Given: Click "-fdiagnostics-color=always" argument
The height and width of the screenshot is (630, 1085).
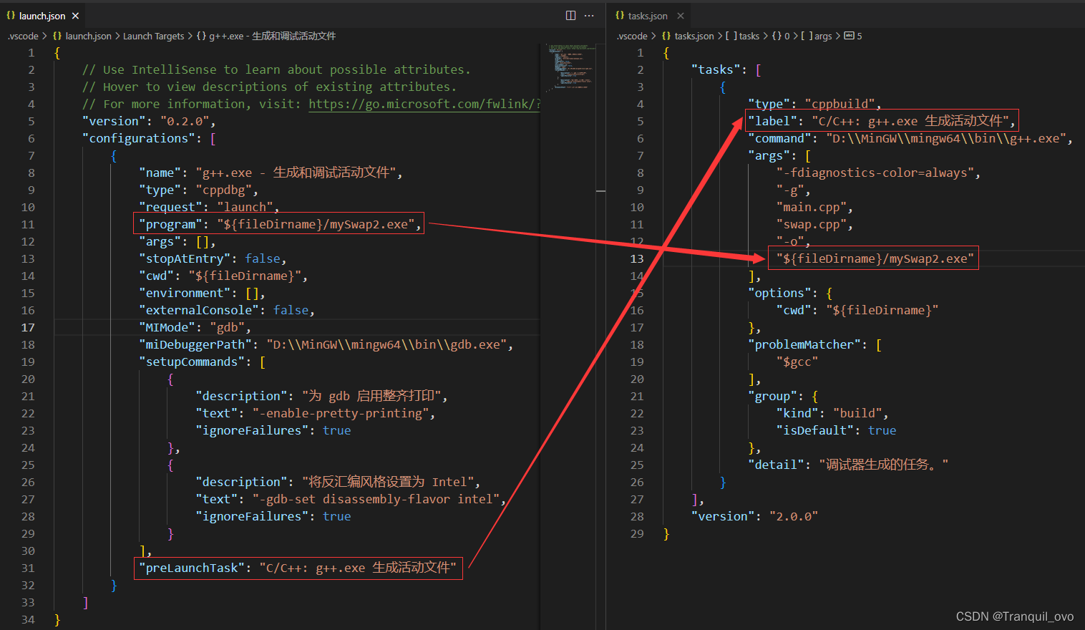Looking at the screenshot, I should (876, 173).
